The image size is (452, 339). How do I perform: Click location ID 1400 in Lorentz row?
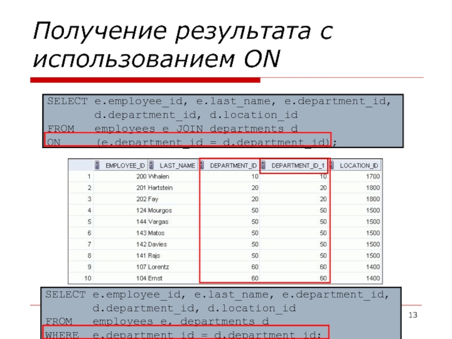coord(356,267)
